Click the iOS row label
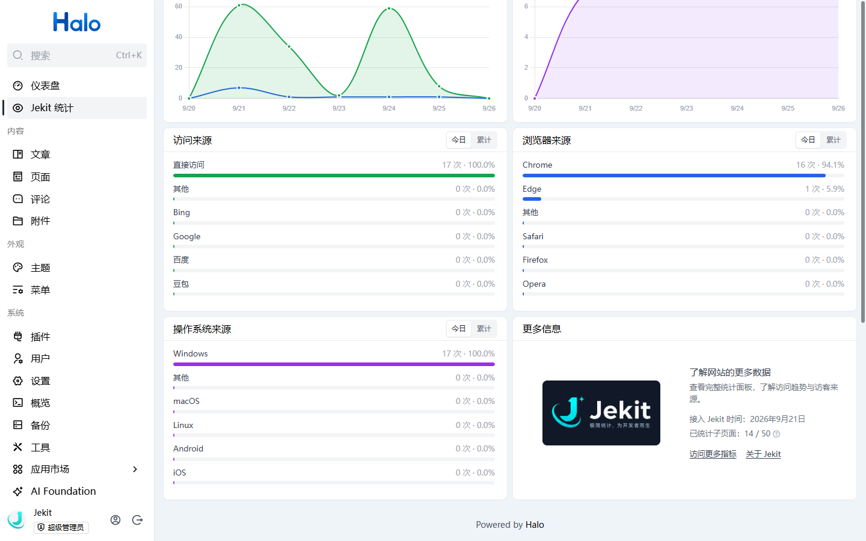This screenshot has width=866, height=541. (180, 473)
